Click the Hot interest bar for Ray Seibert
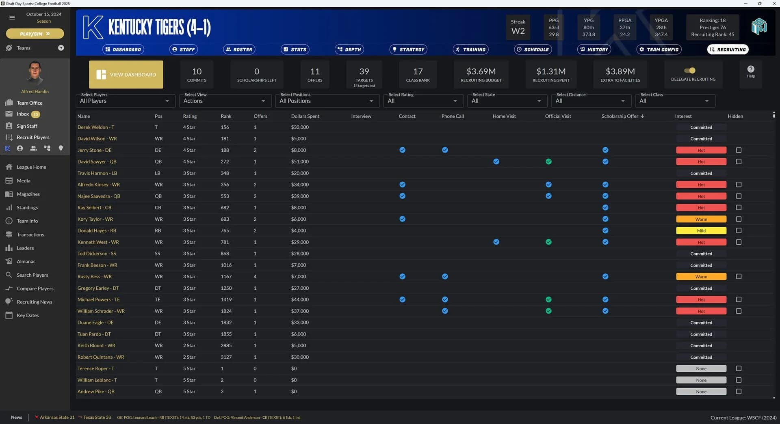The width and height of the screenshot is (780, 424). [701, 207]
